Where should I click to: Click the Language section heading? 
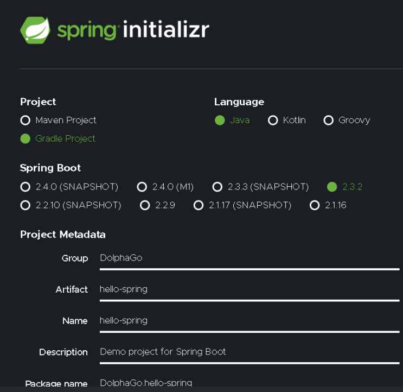tap(239, 102)
